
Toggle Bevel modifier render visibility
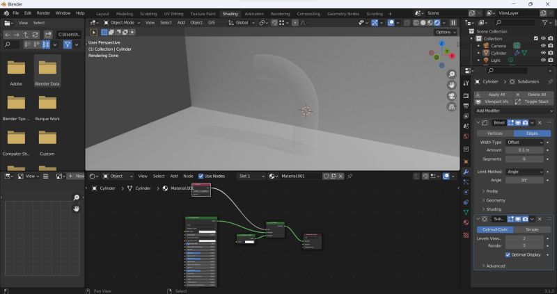tap(525, 123)
